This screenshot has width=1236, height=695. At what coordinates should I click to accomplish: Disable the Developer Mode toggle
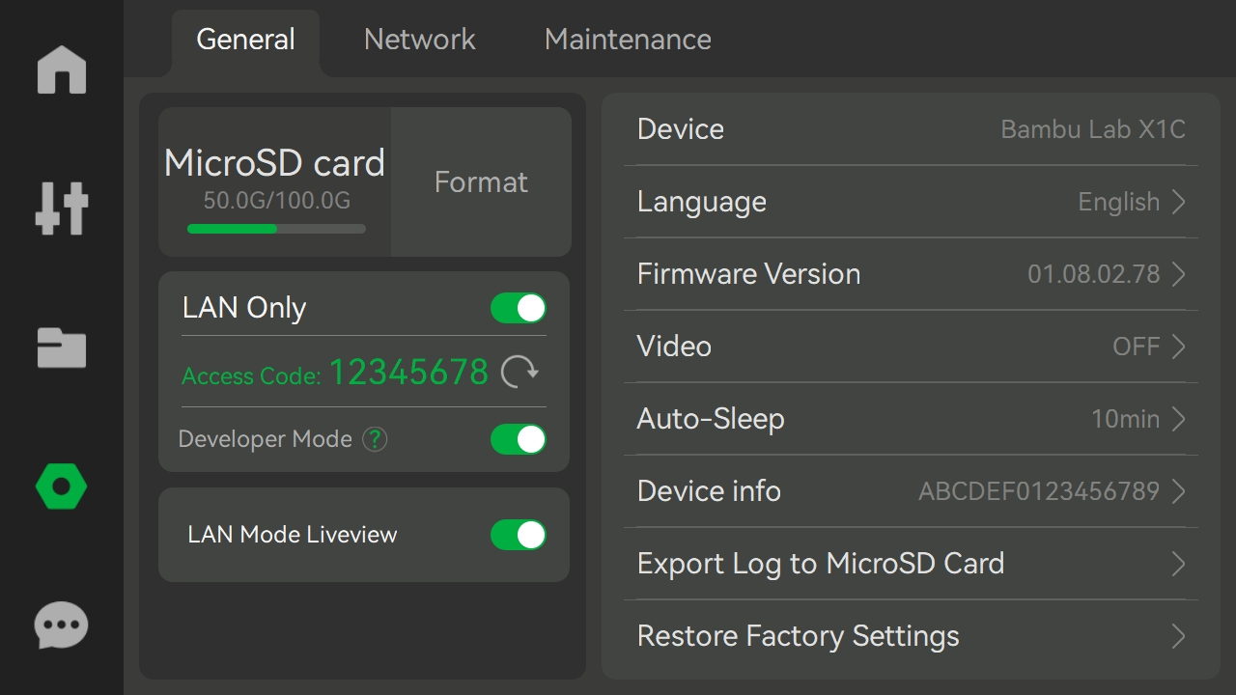[519, 439]
